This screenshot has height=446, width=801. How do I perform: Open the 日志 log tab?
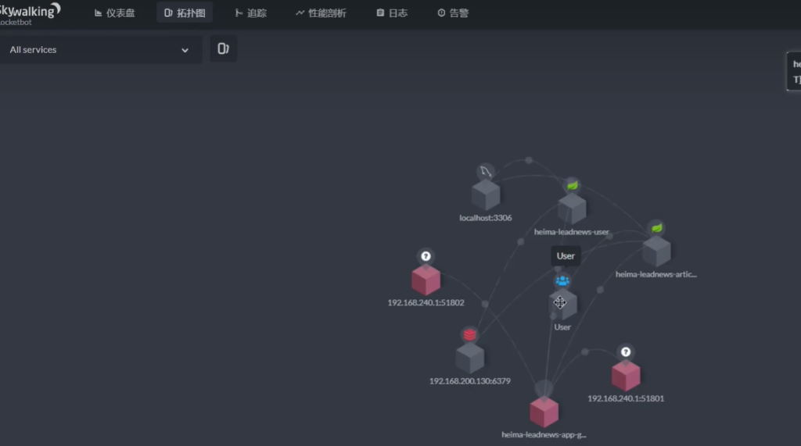(x=392, y=13)
